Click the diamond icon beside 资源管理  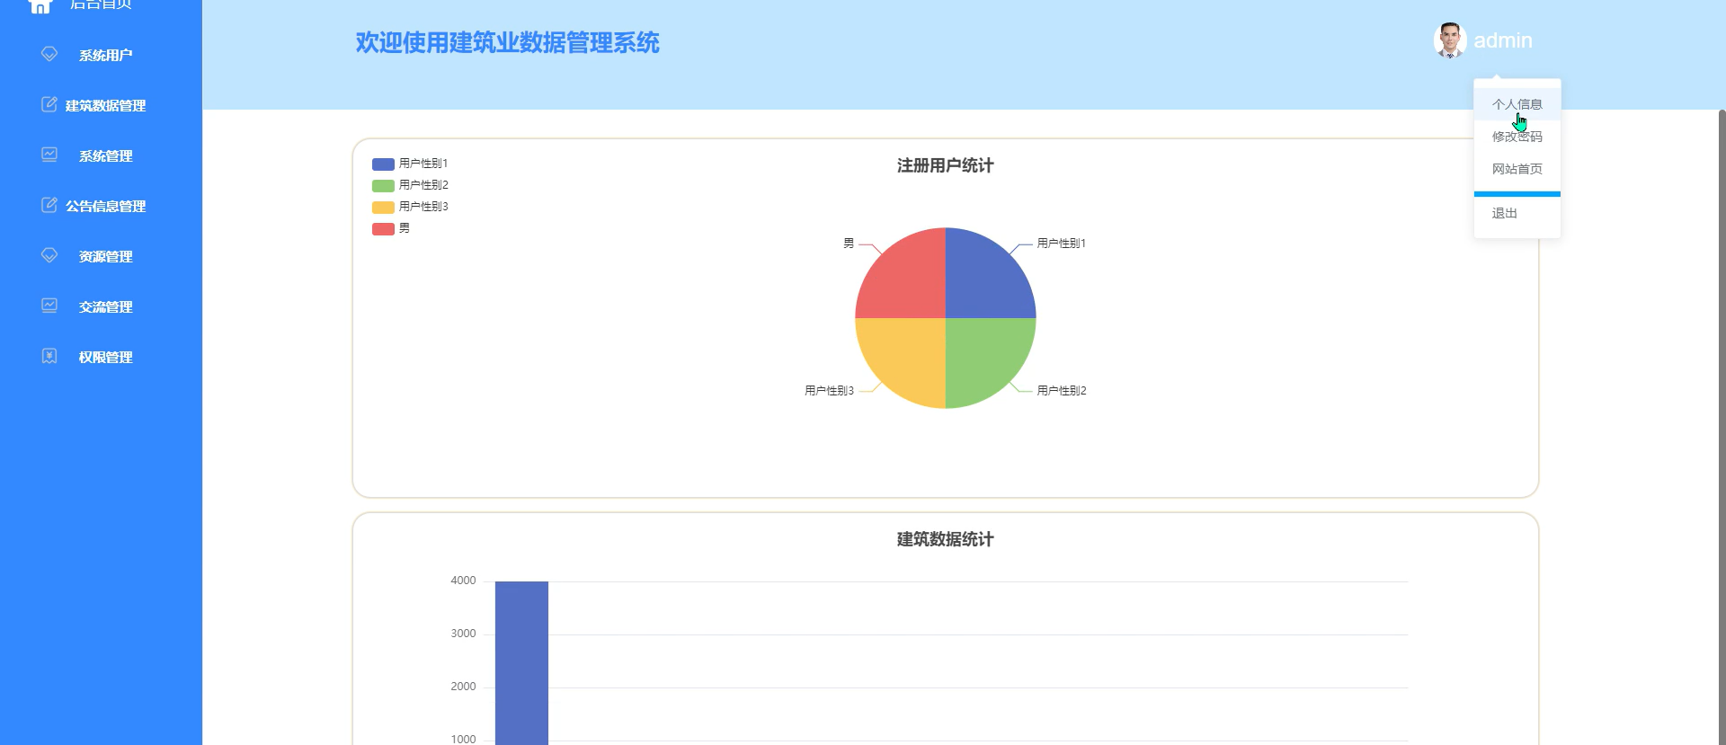tap(49, 255)
